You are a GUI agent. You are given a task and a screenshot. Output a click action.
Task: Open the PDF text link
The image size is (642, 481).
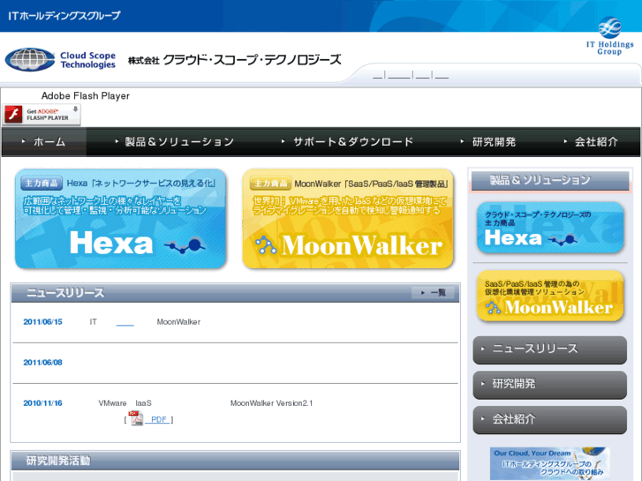(x=159, y=419)
